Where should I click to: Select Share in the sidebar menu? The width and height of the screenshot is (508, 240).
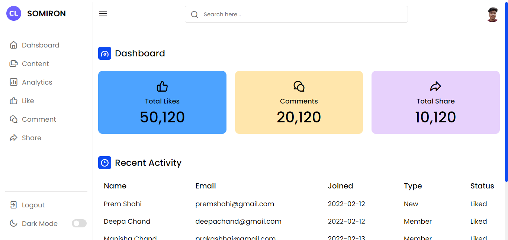(x=31, y=138)
